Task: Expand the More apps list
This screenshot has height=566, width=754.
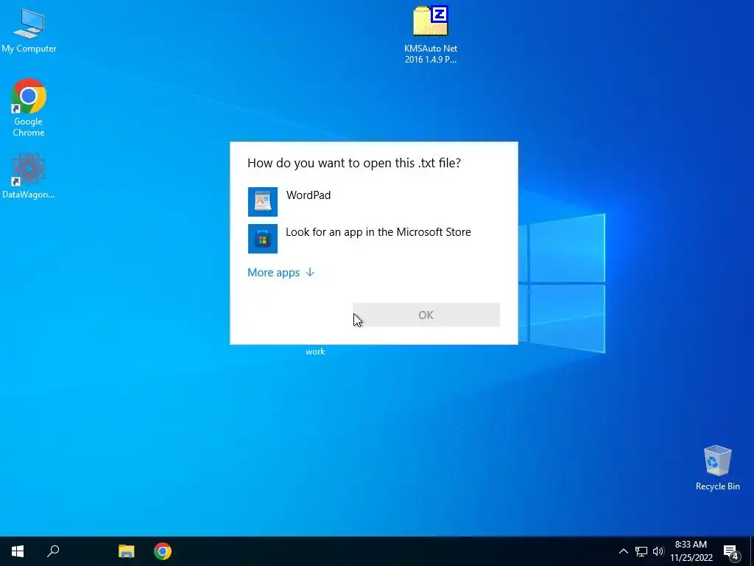Action: click(281, 273)
